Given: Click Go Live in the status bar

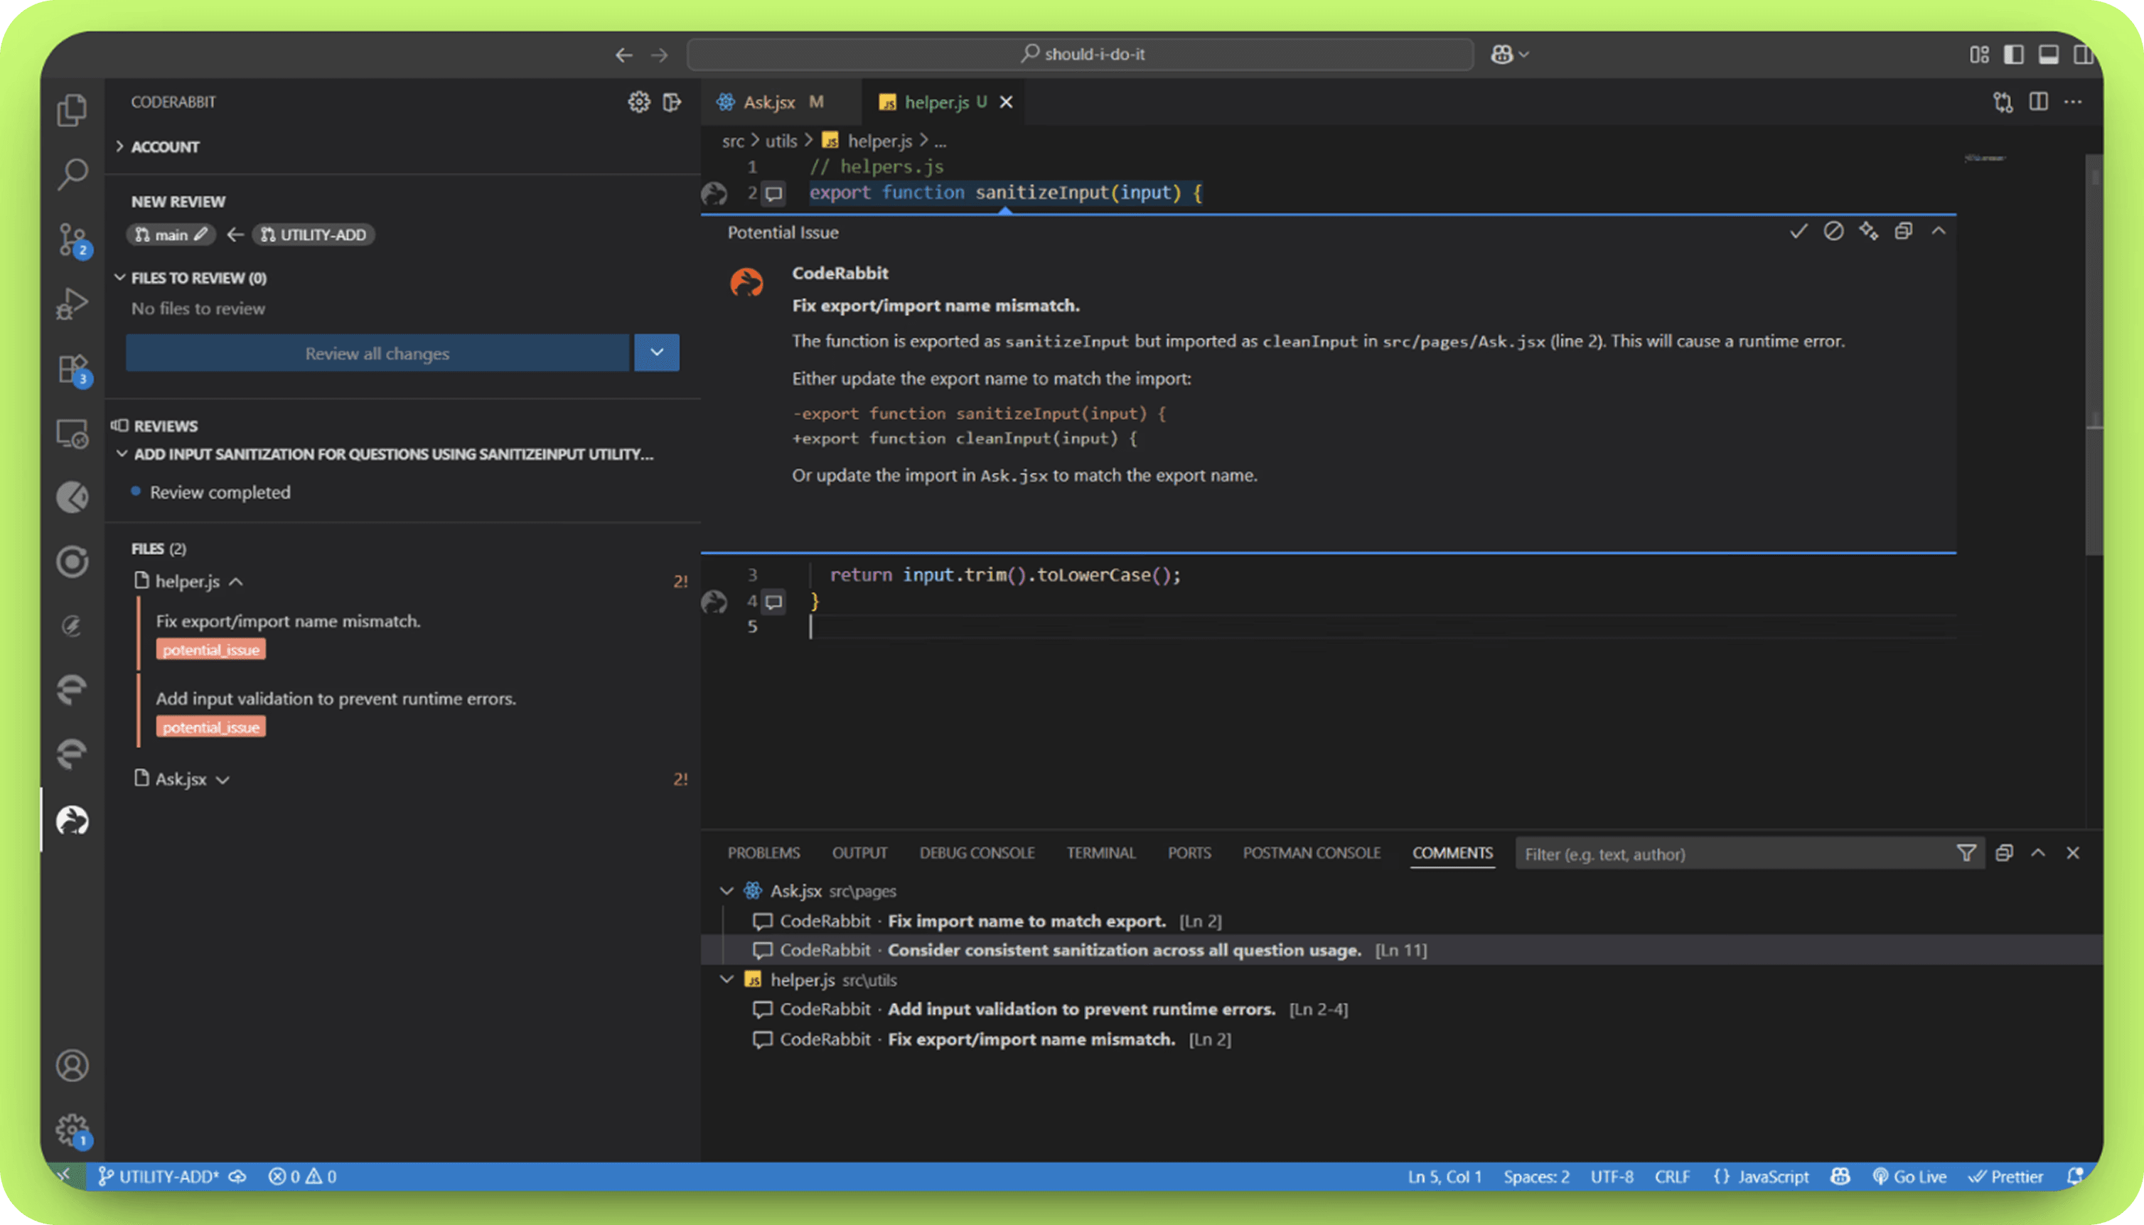Looking at the screenshot, I should coord(1910,1176).
